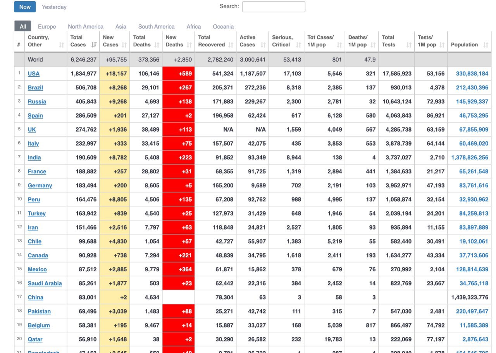This screenshot has height=353, width=496.
Task: Select China total recovered 78,304
Action: point(223,297)
